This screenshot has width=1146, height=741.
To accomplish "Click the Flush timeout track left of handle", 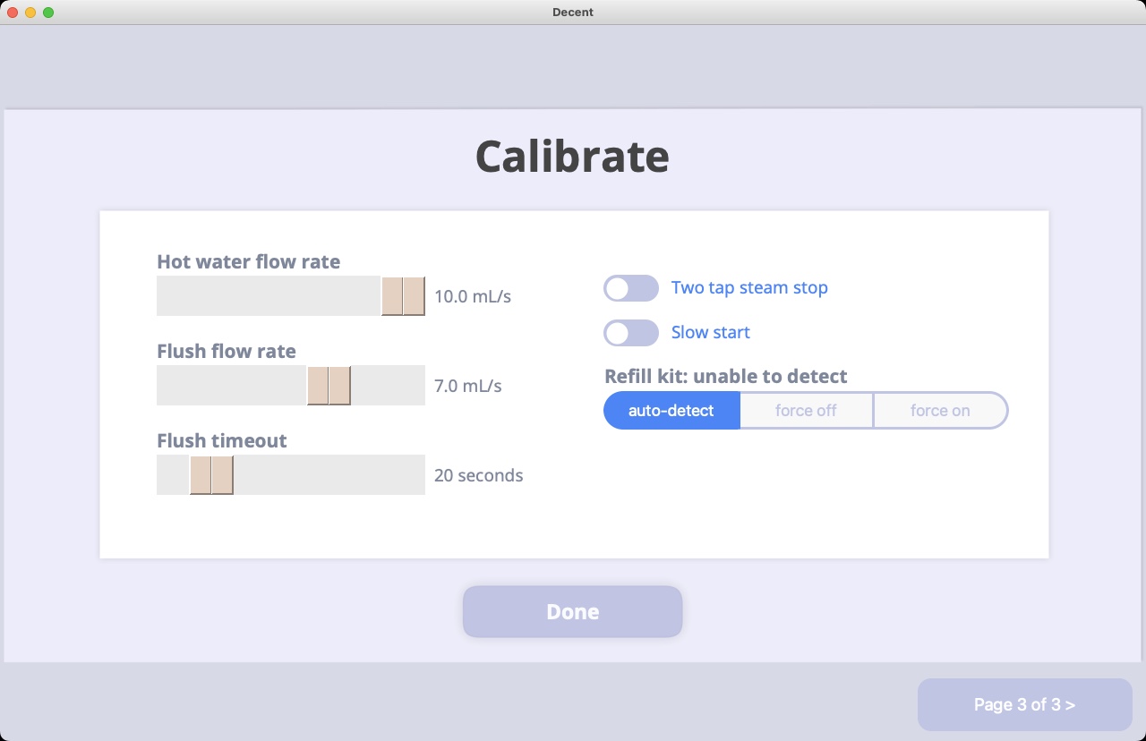I will coord(173,475).
